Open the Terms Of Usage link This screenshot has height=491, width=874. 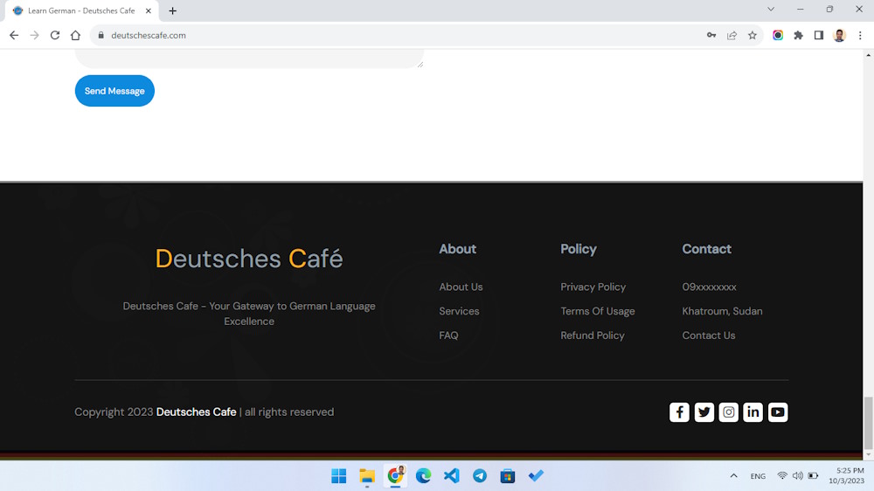(x=598, y=311)
